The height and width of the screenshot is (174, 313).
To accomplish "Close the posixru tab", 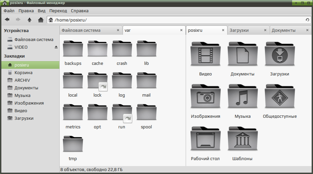I will (x=223, y=30).
